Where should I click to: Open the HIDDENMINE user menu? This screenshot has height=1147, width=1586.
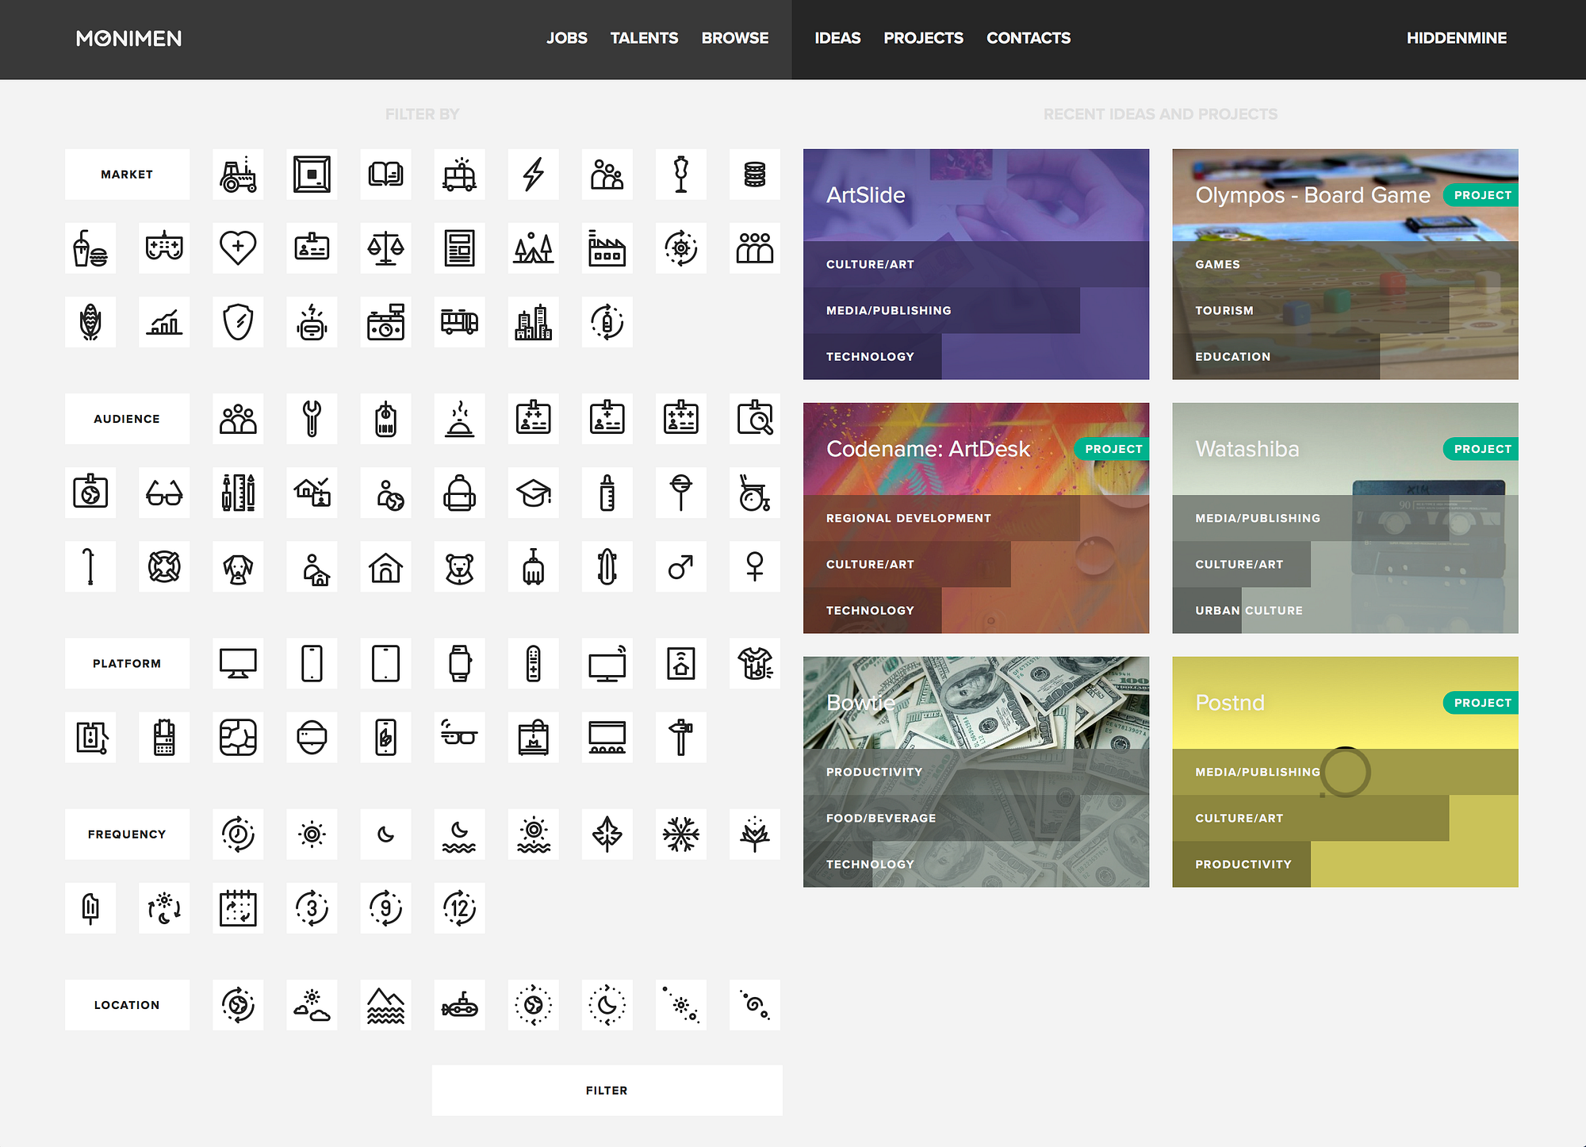[1456, 38]
